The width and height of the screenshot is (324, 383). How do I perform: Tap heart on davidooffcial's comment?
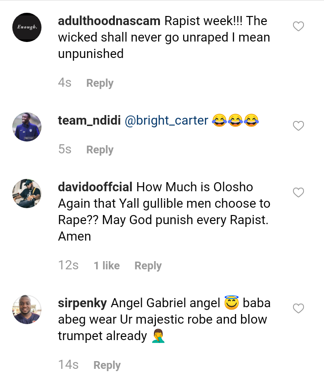pos(298,193)
